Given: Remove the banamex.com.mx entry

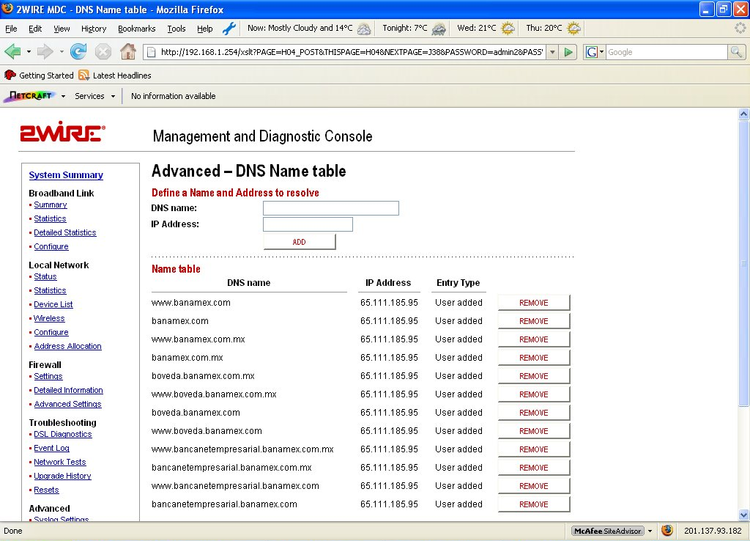Looking at the screenshot, I should coord(534,358).
